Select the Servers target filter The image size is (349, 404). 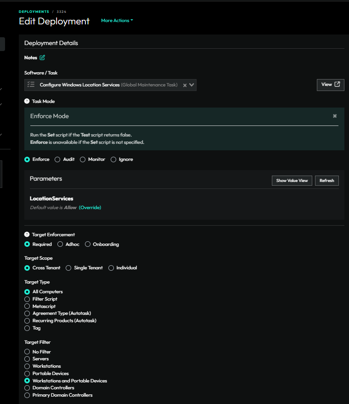click(x=27, y=359)
